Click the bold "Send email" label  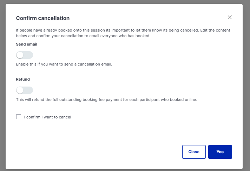[27, 45]
